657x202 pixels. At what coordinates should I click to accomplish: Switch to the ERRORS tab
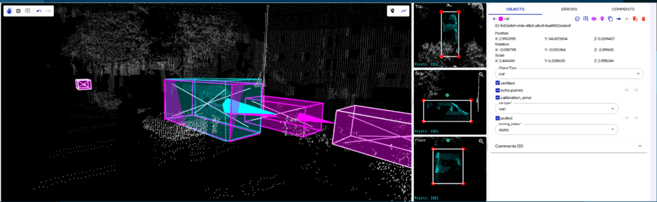(x=569, y=9)
